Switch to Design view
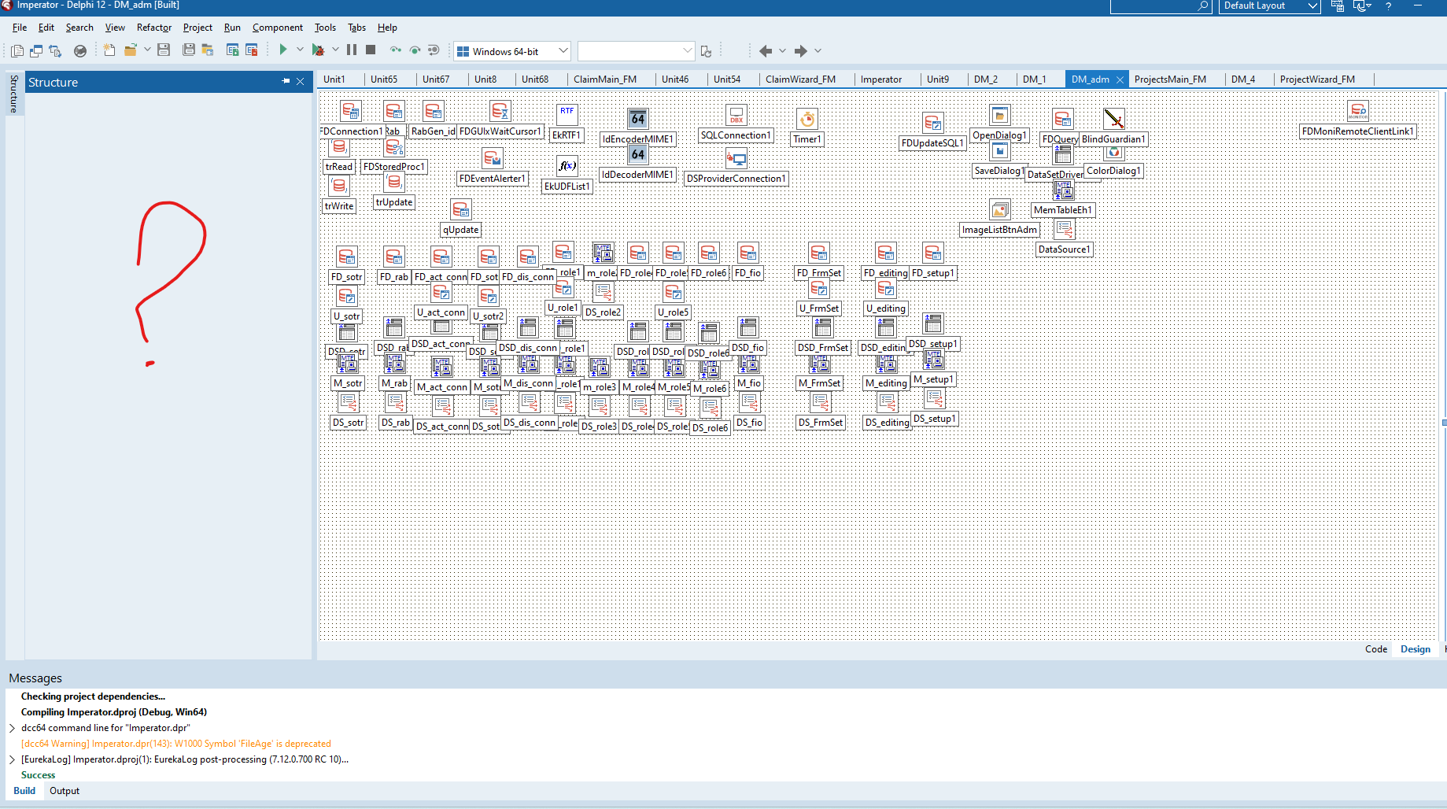This screenshot has width=1447, height=809. click(1415, 649)
